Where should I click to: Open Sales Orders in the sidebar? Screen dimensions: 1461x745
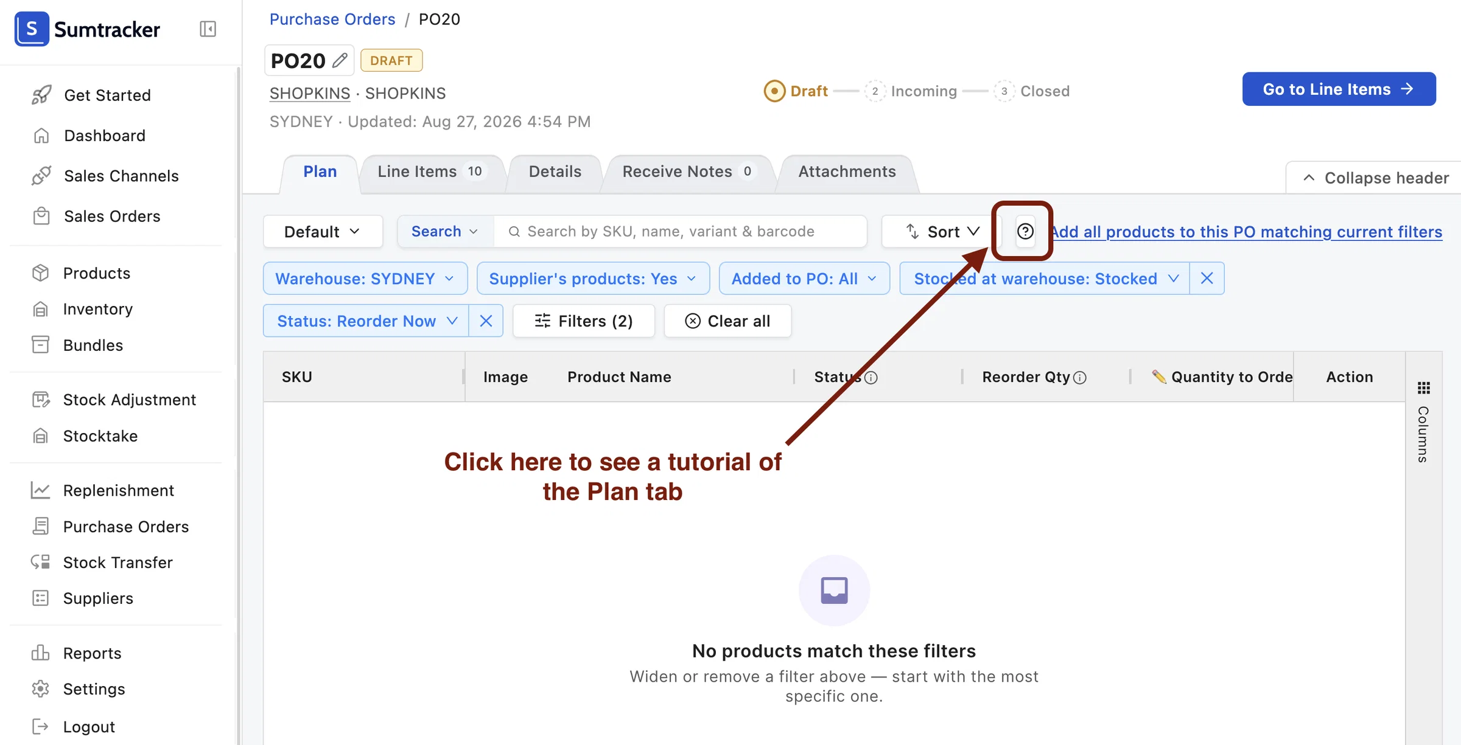(112, 217)
